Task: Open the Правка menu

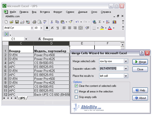Action: [24, 12]
